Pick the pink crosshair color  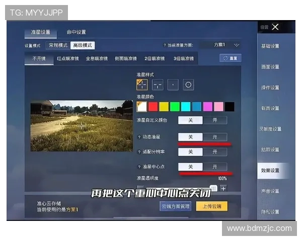[x=219, y=106]
